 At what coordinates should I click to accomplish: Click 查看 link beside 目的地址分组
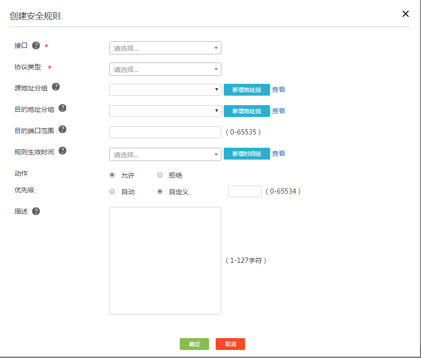(x=279, y=111)
